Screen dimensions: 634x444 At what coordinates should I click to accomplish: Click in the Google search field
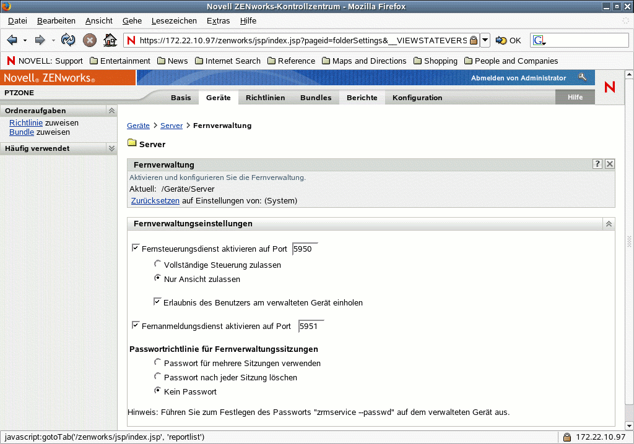(587, 40)
